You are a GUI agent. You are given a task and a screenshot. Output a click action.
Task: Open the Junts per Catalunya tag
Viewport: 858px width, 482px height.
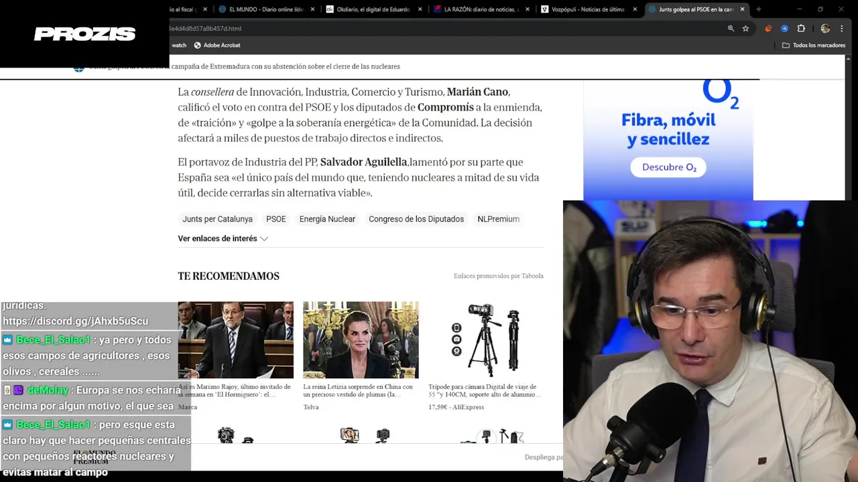(217, 219)
